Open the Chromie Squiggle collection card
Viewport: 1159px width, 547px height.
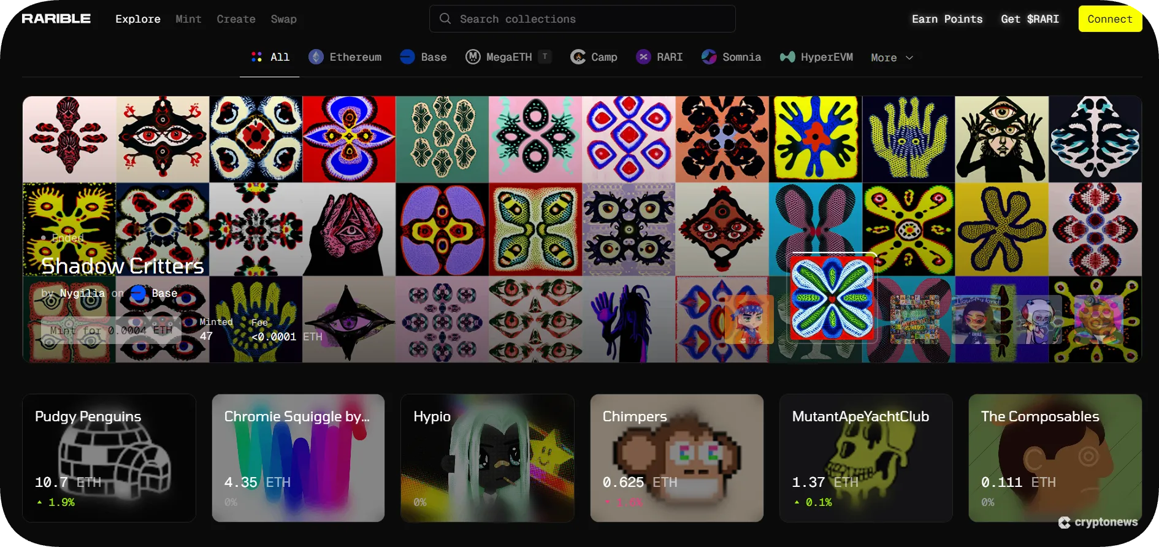[x=298, y=458]
